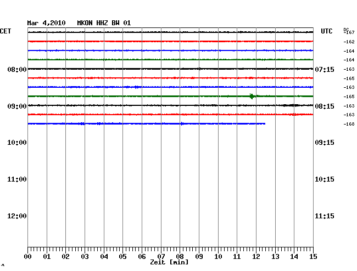Click the "UTC" time zone label

(x=326, y=31)
